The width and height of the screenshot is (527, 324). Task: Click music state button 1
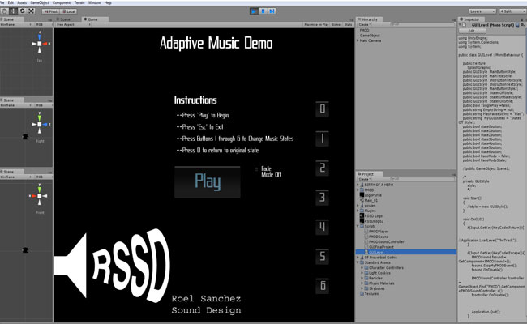322,139
